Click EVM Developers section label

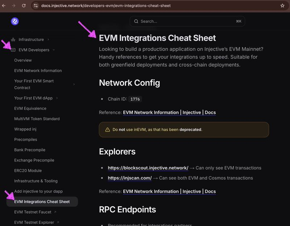34,50
